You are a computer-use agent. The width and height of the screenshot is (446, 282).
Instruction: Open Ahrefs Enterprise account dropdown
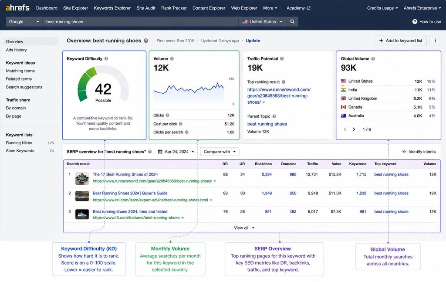coord(422,8)
